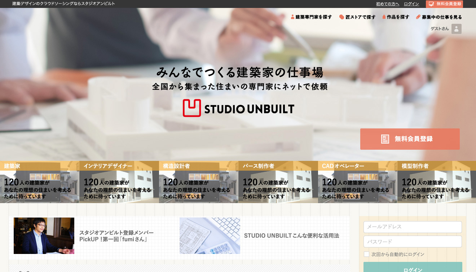Click the large 無料会員登録 hero button

pos(410,139)
